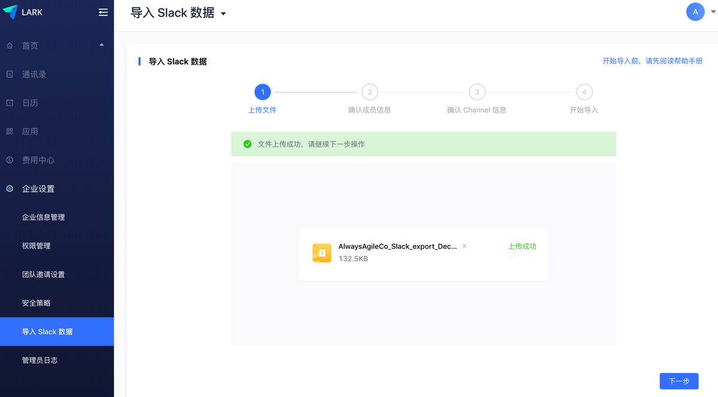Click the Lark logo icon
This screenshot has width=718, height=397.
pos(10,12)
